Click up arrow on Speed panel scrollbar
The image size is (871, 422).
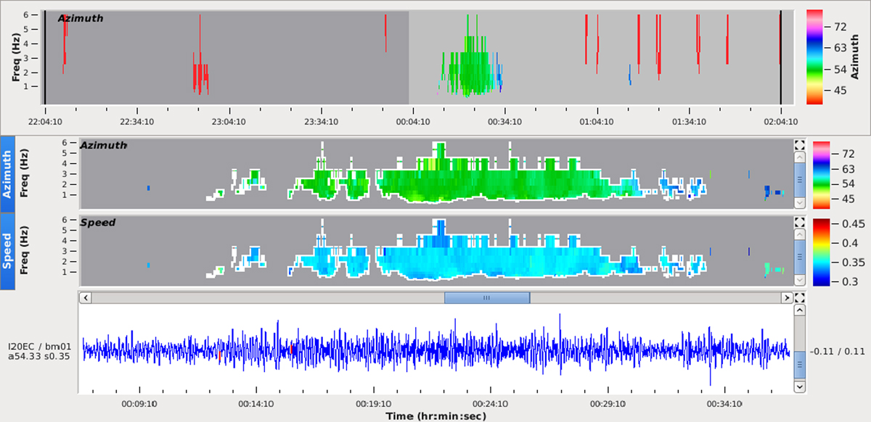800,234
